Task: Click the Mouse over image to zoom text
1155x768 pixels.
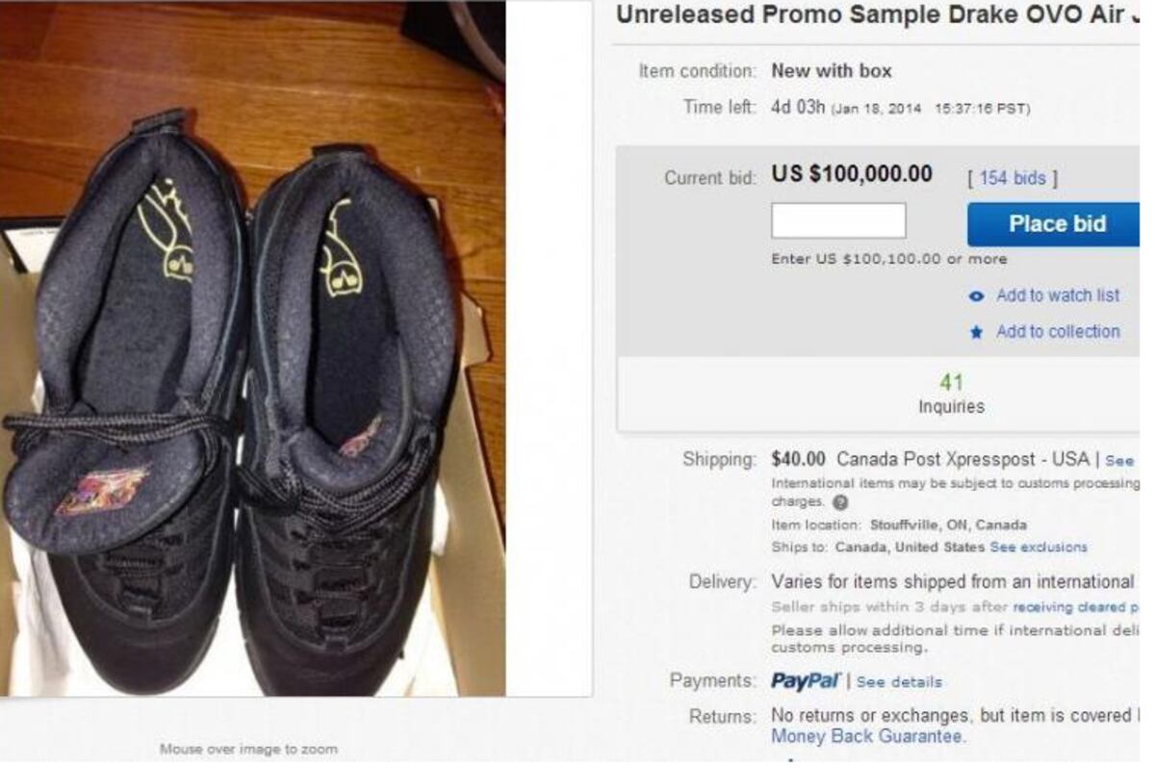Action: (247, 748)
